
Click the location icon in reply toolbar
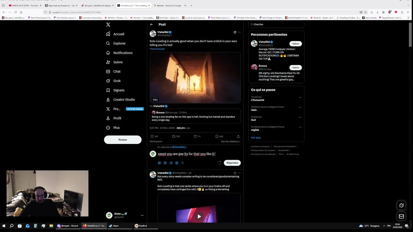(182, 163)
